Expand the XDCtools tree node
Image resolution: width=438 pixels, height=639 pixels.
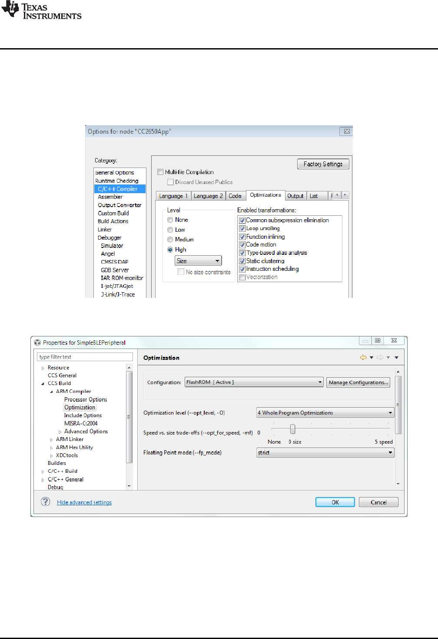(51, 456)
